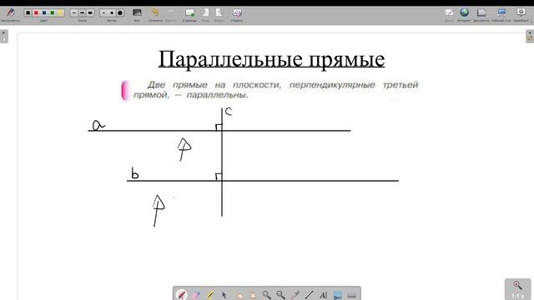Viewport: 534px width, 300px height.
Task: Reset zoom with the zoom indicator
Action: (517, 289)
